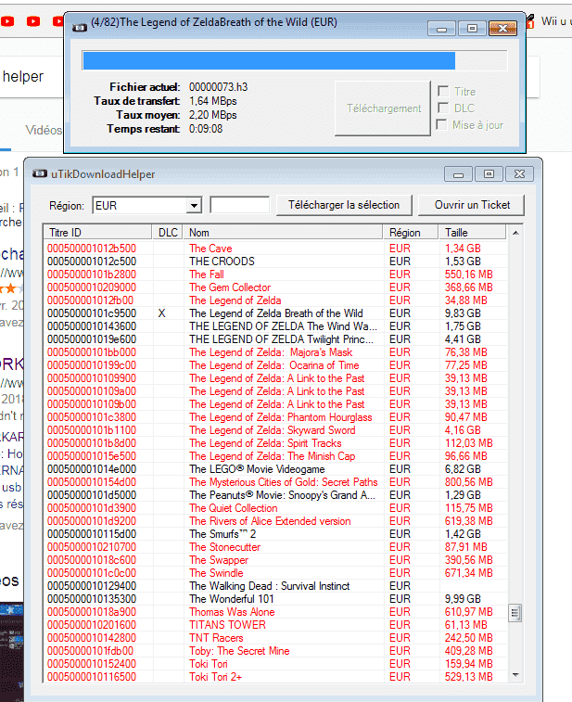Click the download window title bar icon
The width and height of the screenshot is (572, 702).
coord(80,28)
